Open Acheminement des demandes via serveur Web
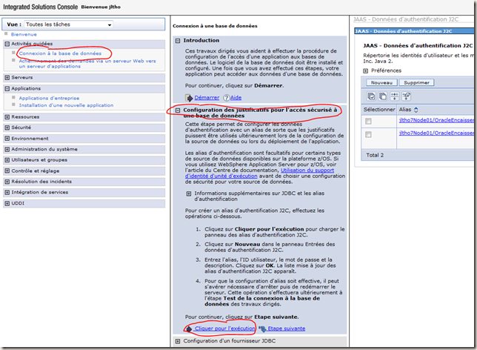 pos(87,64)
